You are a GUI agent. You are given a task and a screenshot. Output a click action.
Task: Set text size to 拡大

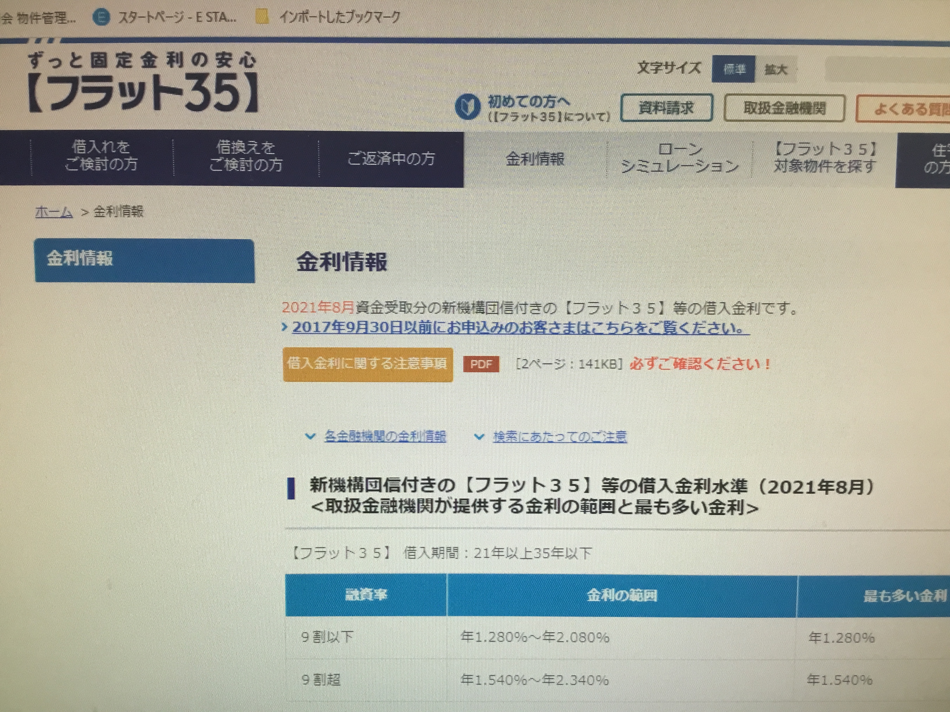point(776,69)
